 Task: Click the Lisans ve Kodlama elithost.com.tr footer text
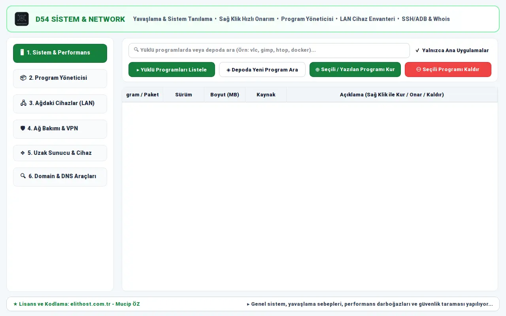(77, 304)
